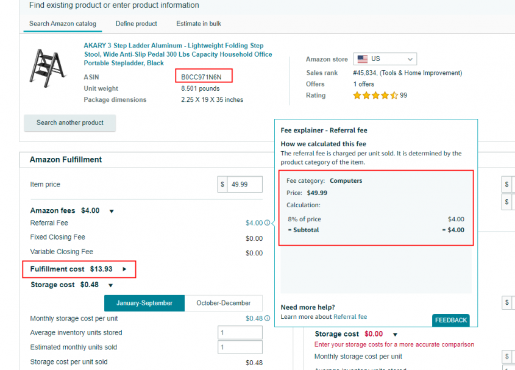
Task: Click the Fee category Computers text
Action: click(324, 180)
